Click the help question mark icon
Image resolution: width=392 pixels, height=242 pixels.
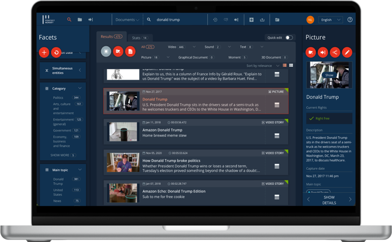click(x=350, y=19)
